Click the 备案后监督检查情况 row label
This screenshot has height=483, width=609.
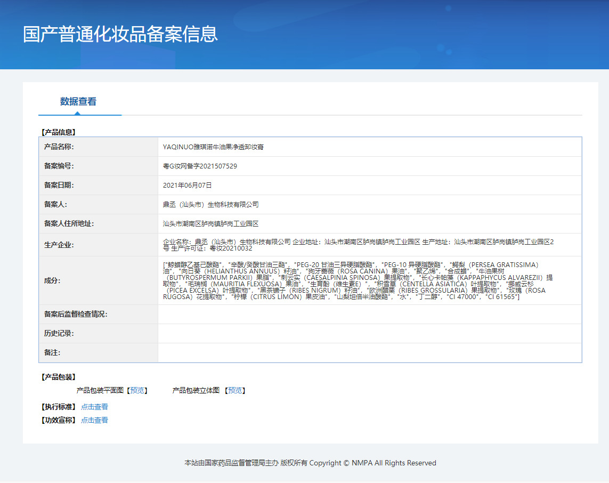(75, 314)
